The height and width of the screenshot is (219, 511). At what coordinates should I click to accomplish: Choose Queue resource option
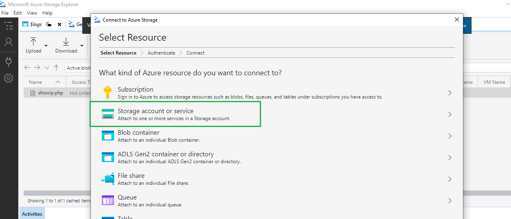coord(276,201)
